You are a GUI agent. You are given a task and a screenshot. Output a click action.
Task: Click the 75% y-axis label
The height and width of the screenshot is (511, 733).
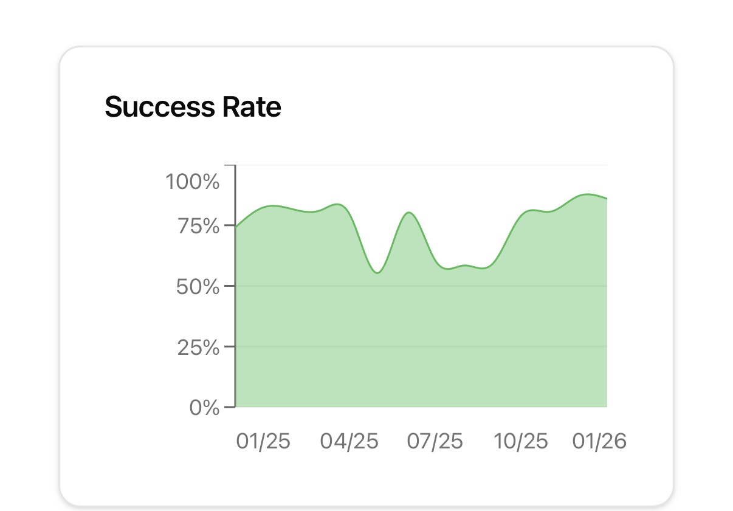pyautogui.click(x=197, y=226)
